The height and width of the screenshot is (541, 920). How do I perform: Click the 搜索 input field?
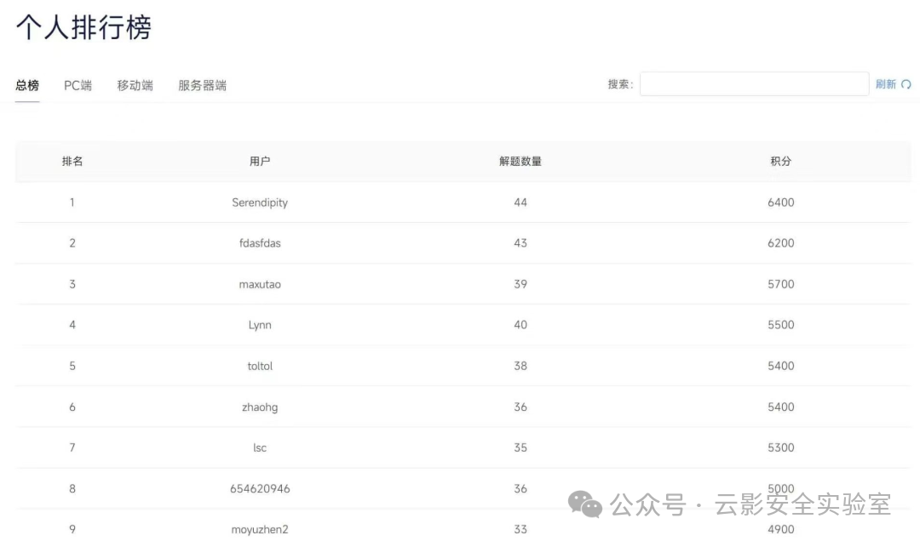click(754, 84)
